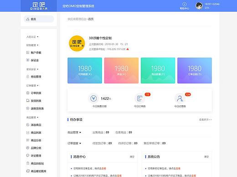
Task: Click the 品牌分类 brand category icon
Action: click(28, 148)
